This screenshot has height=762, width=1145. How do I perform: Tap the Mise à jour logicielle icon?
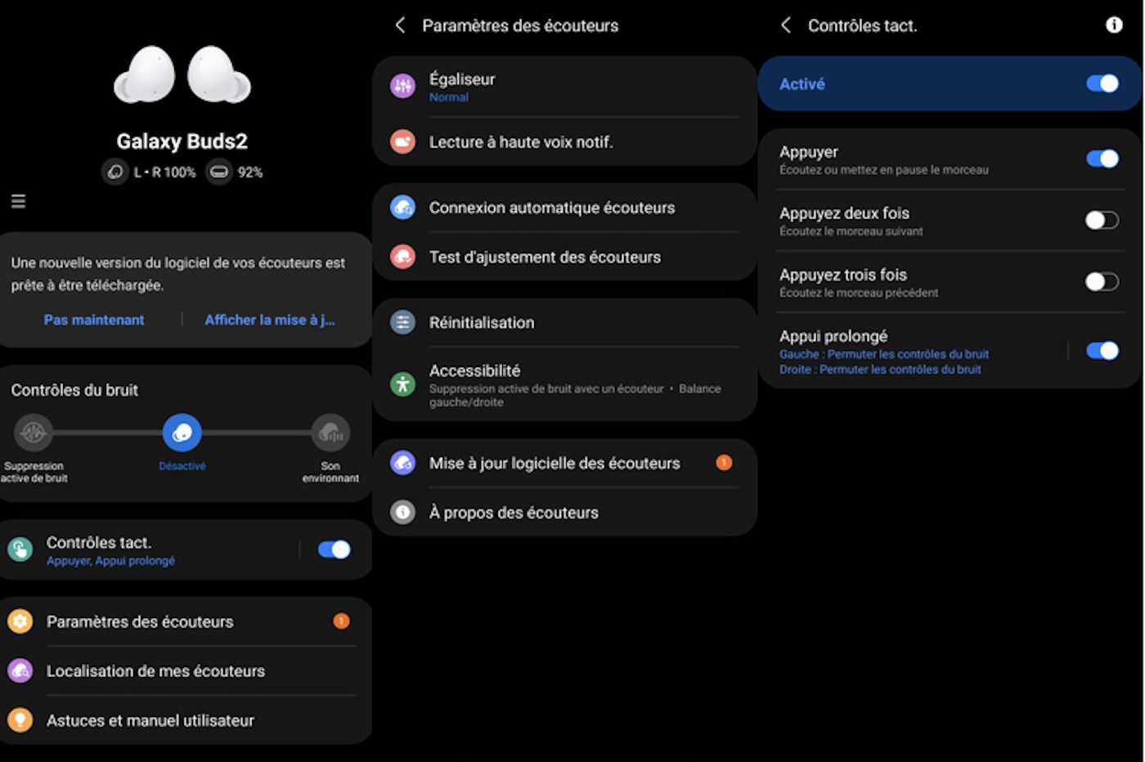[x=402, y=464]
